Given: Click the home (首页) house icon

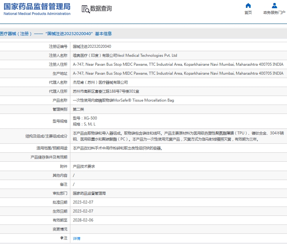Looking at the screenshot, I should coord(248,6).
